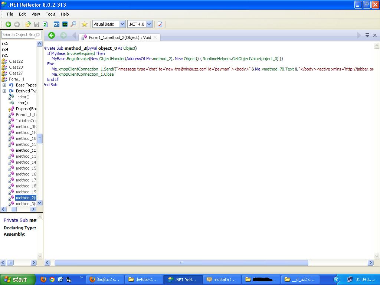380x285 pixels.
Task: Close the code pane with X
Action: point(375,35)
